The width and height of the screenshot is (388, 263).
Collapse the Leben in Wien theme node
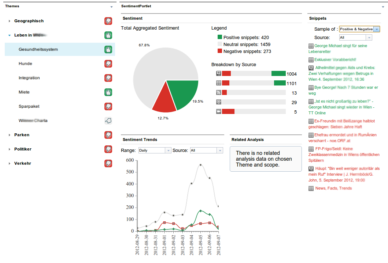[x=10, y=35]
